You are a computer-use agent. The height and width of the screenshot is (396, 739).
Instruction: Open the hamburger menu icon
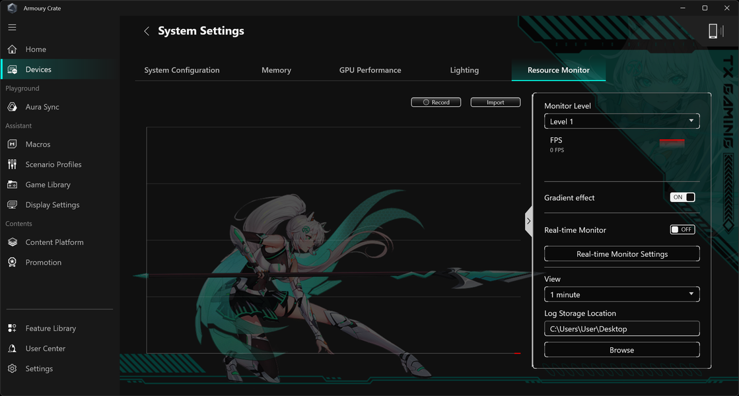point(13,27)
